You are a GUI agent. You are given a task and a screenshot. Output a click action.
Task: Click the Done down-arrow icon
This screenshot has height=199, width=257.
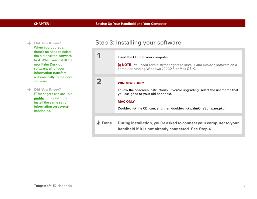[x=98, y=123]
